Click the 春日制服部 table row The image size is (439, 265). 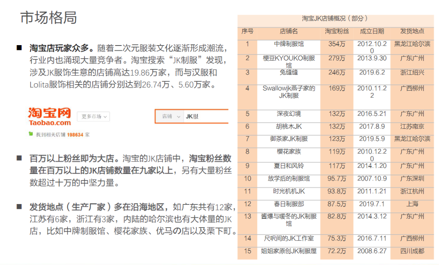pyautogui.click(x=336, y=206)
